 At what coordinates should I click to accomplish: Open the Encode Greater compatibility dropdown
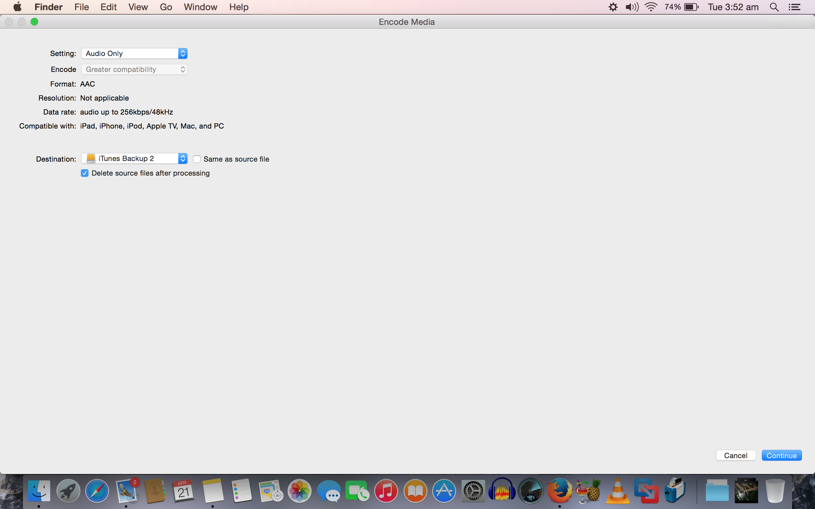click(x=134, y=69)
